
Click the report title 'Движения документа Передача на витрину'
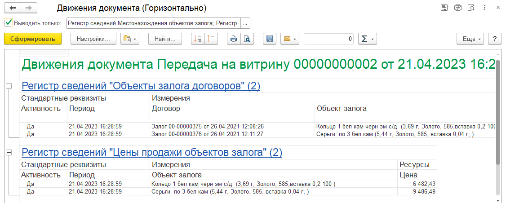[258, 65]
